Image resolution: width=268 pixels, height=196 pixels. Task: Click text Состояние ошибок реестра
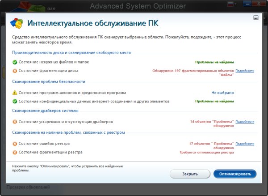tap(44, 144)
